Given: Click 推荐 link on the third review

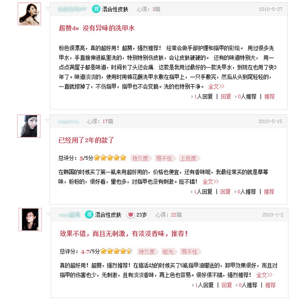Looking at the screenshot, I should coord(270,285).
